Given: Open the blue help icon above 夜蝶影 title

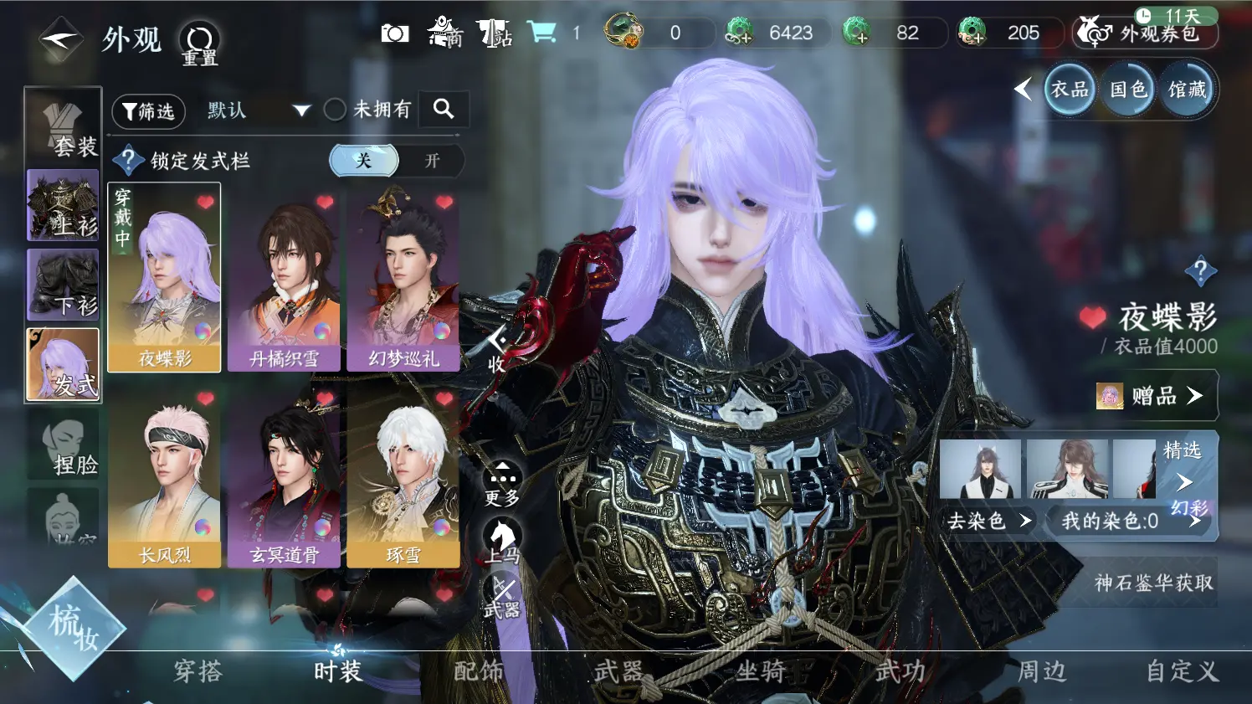Looking at the screenshot, I should [x=1201, y=270].
